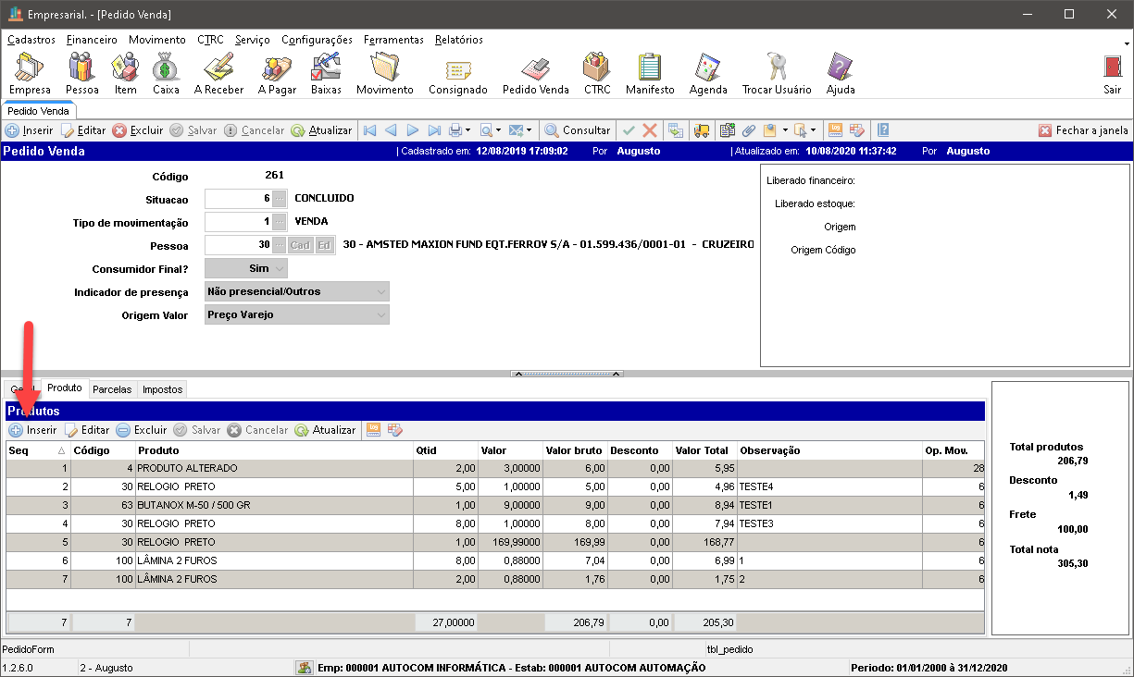
Task: Open the CTRC box icon
Action: click(x=597, y=72)
